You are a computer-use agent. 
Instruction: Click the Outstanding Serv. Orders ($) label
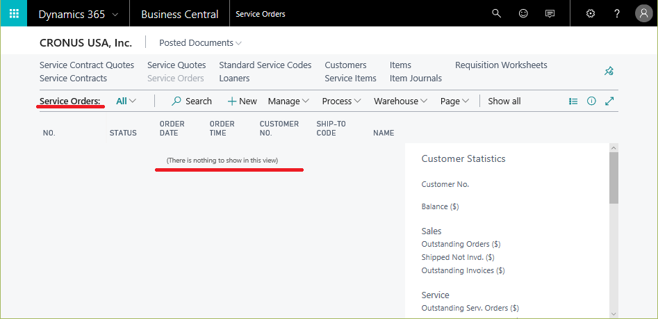470,308
